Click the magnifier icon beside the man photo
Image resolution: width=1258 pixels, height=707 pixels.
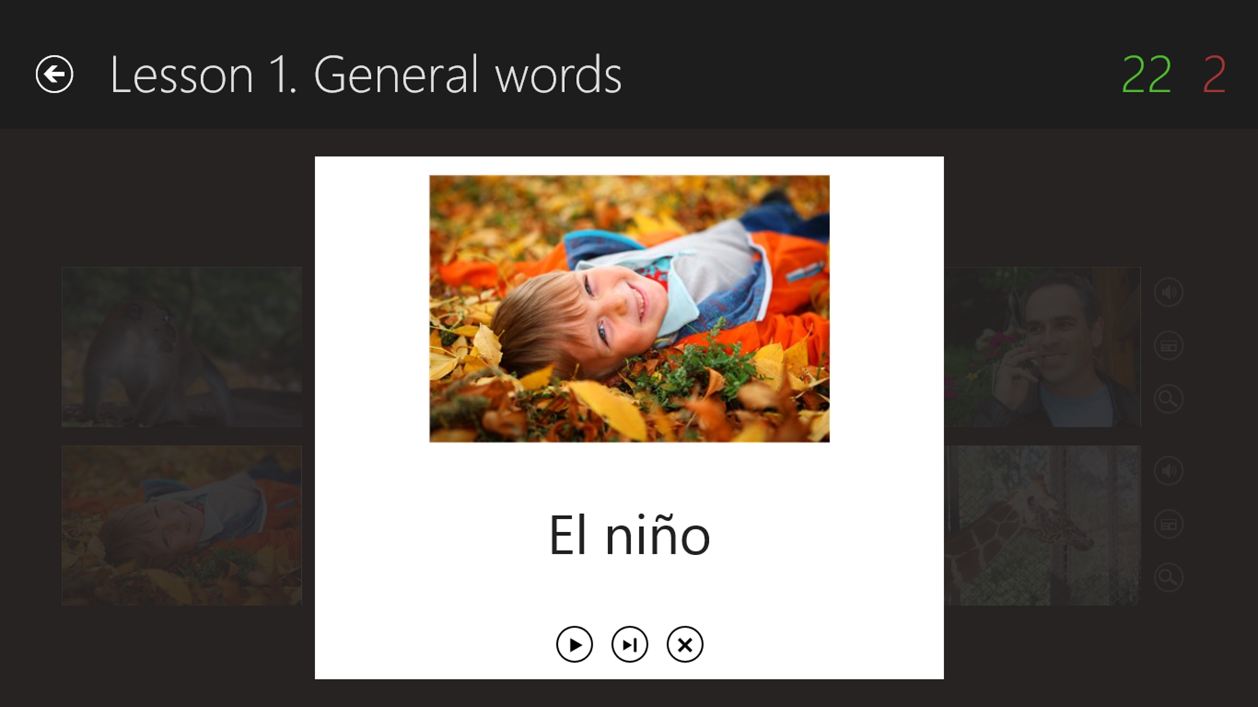pos(1168,399)
